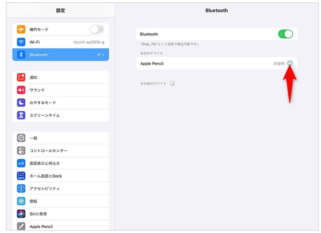Tap Apple Pencil device under 自分のデバイス

point(216,64)
